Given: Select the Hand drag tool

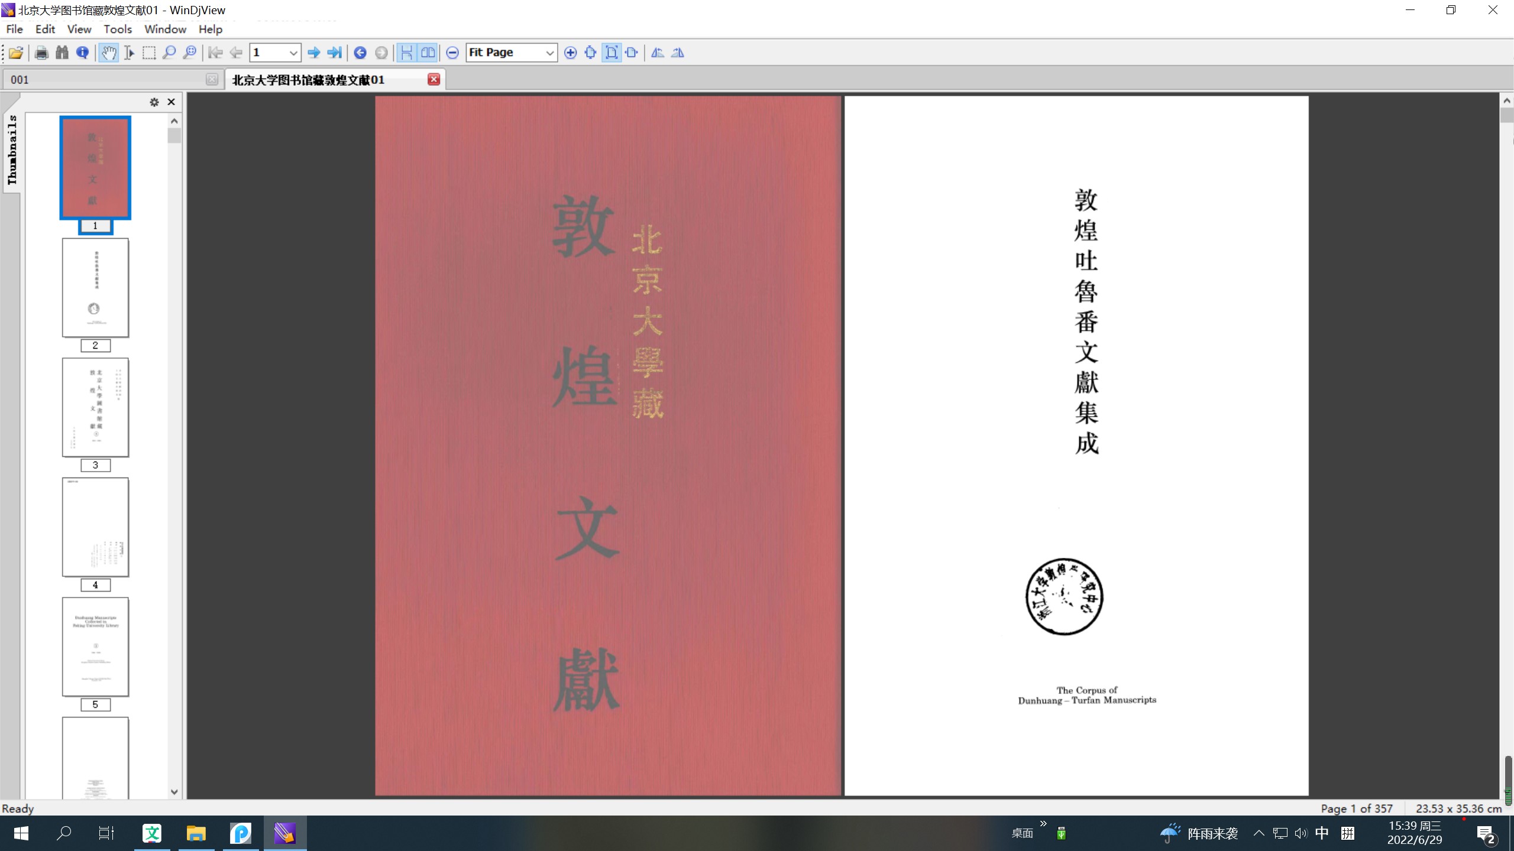Looking at the screenshot, I should tap(109, 53).
